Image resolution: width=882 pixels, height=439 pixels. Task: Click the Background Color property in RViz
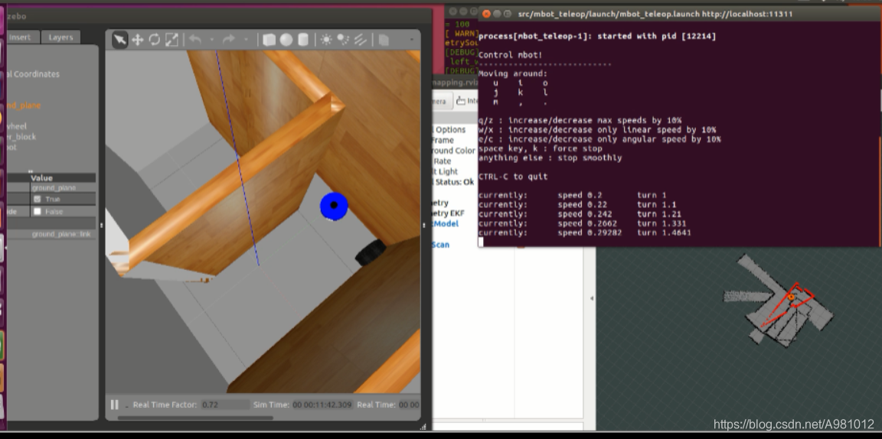click(453, 151)
